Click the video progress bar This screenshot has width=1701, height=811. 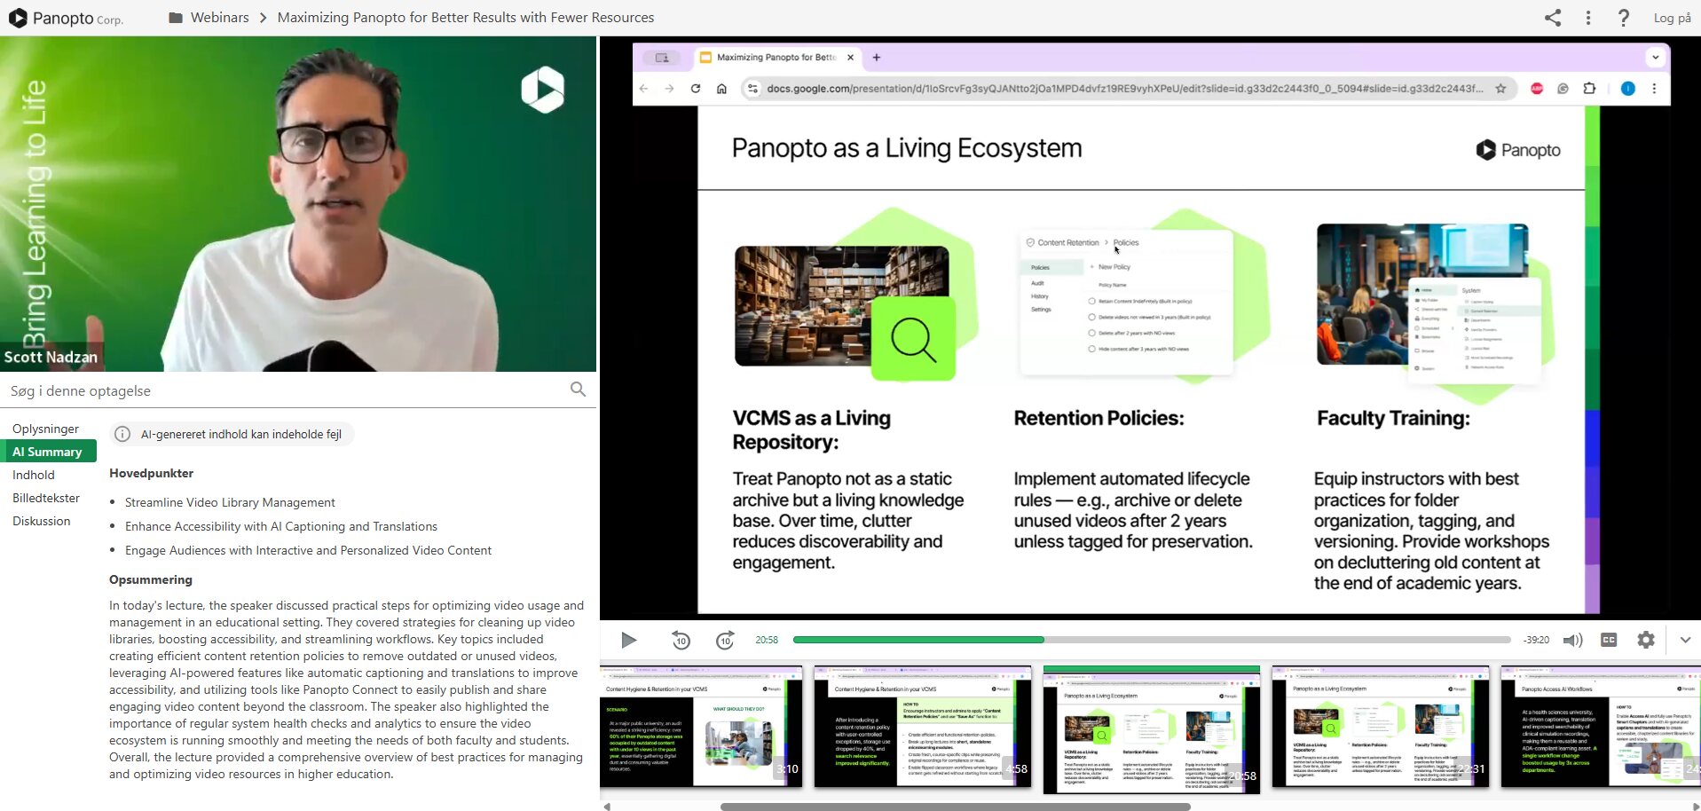[x=1152, y=640]
